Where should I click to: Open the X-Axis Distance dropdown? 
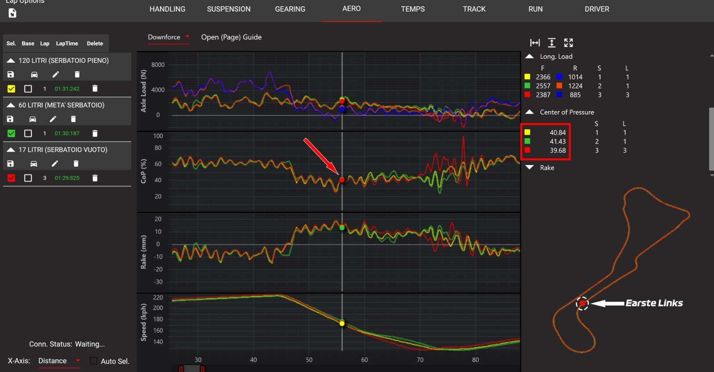coord(59,361)
